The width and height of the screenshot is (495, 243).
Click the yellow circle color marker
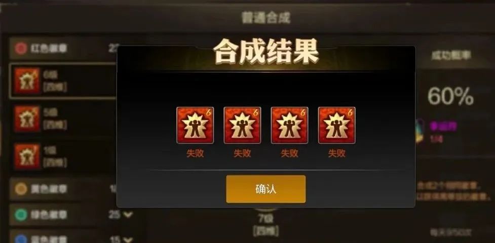tap(21, 189)
